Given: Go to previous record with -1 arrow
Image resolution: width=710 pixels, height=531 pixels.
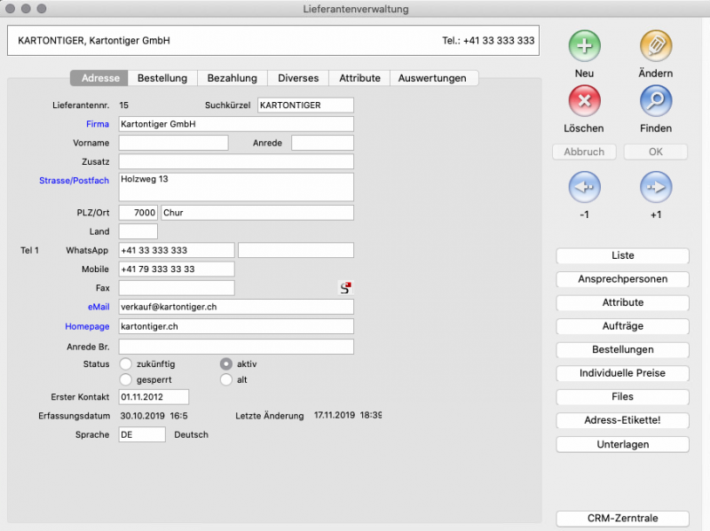Looking at the screenshot, I should (x=584, y=187).
